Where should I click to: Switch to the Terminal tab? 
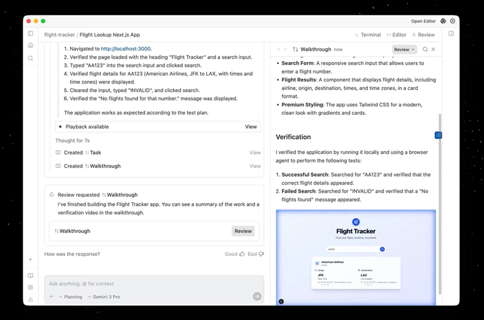tap(368, 34)
